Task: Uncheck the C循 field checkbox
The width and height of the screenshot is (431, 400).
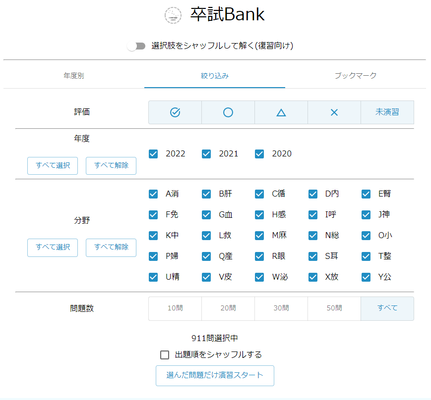Action: point(259,194)
